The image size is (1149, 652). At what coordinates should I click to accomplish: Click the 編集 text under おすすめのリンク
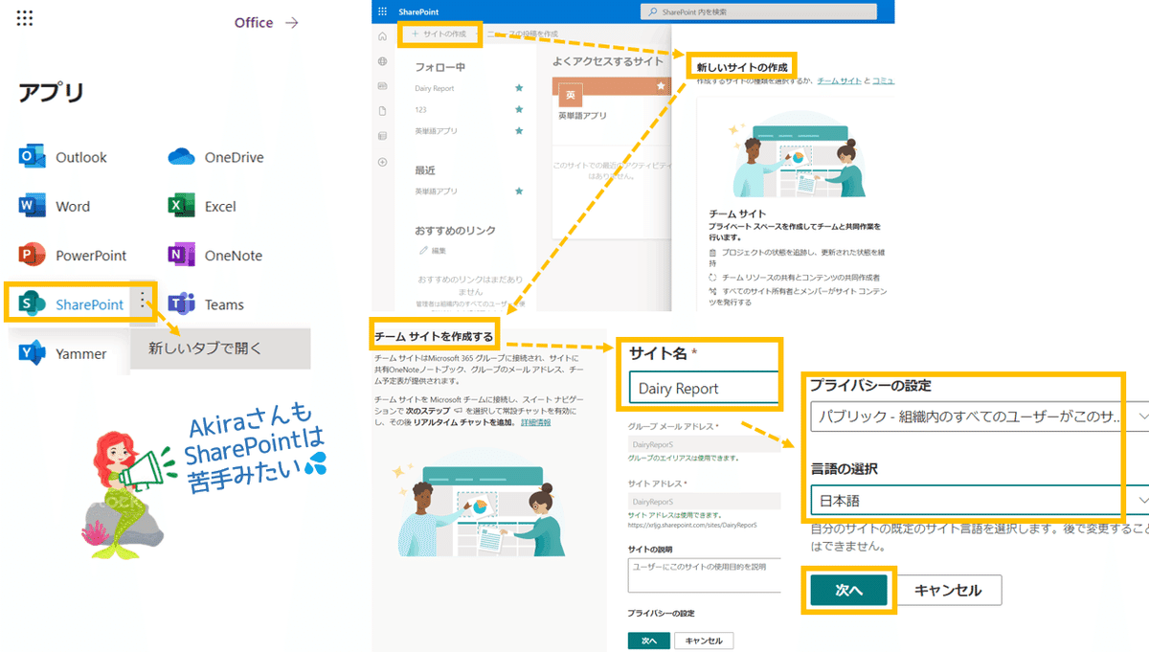pos(439,250)
